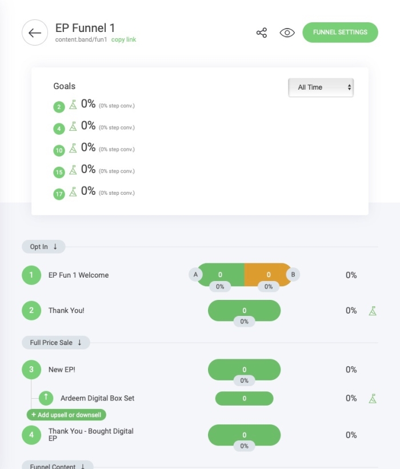Click the copy link text
The image size is (400, 469).
click(123, 39)
